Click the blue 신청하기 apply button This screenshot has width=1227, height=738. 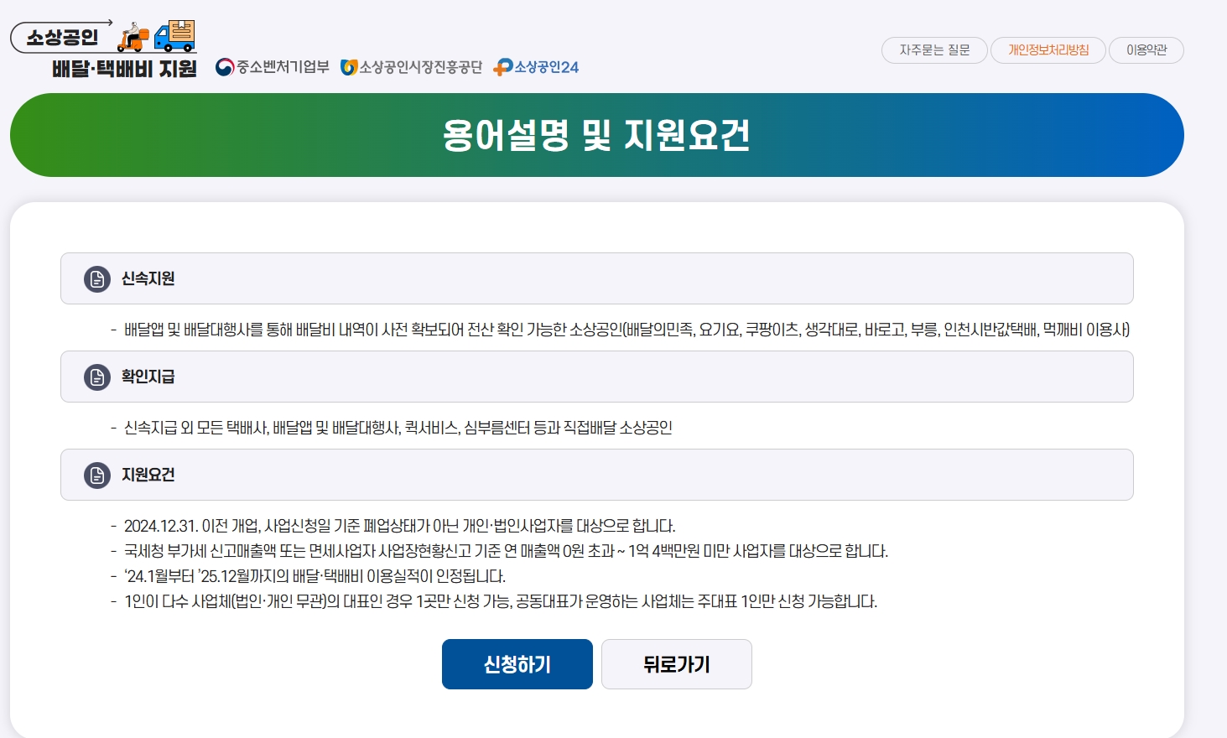click(517, 663)
